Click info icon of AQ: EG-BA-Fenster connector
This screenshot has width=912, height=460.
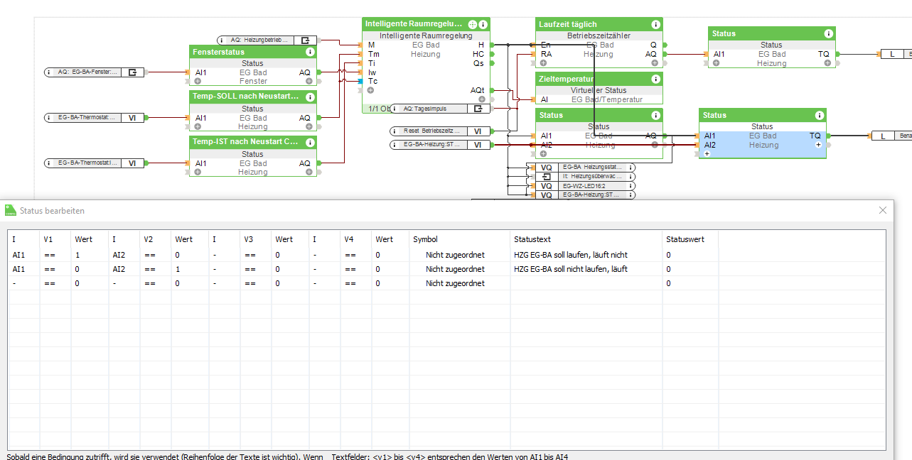49,72
